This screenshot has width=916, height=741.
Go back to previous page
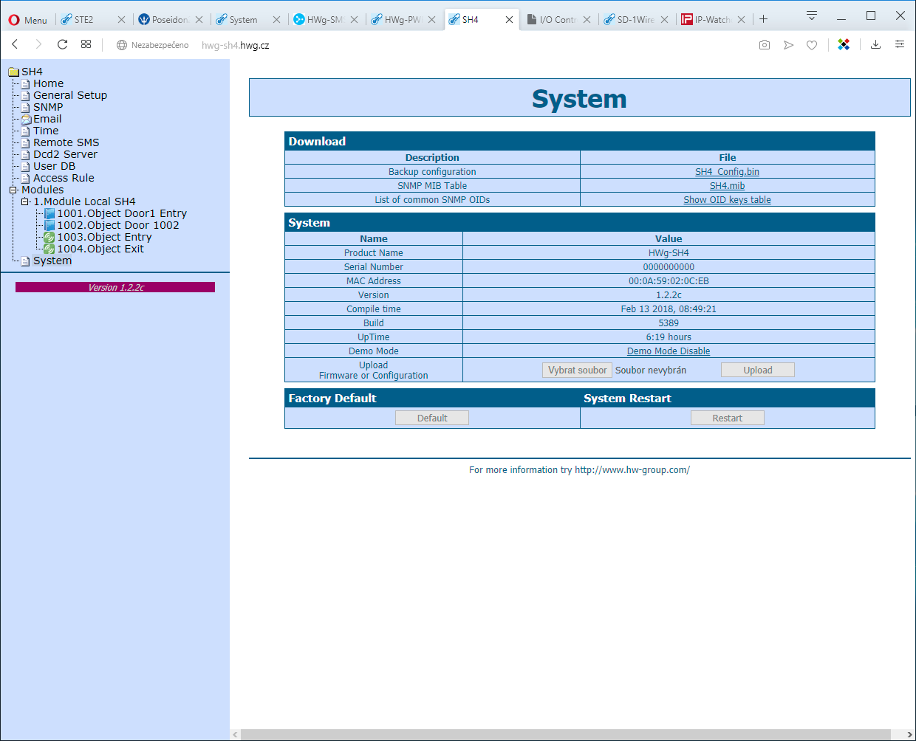[15, 45]
